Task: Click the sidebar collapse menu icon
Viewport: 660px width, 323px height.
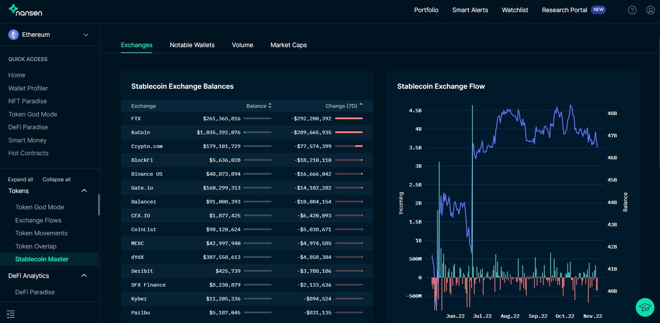Action: pos(11,314)
